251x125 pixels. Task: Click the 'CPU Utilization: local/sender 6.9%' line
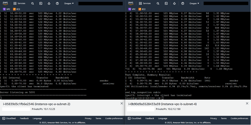pyautogui.click(x=186, y=86)
